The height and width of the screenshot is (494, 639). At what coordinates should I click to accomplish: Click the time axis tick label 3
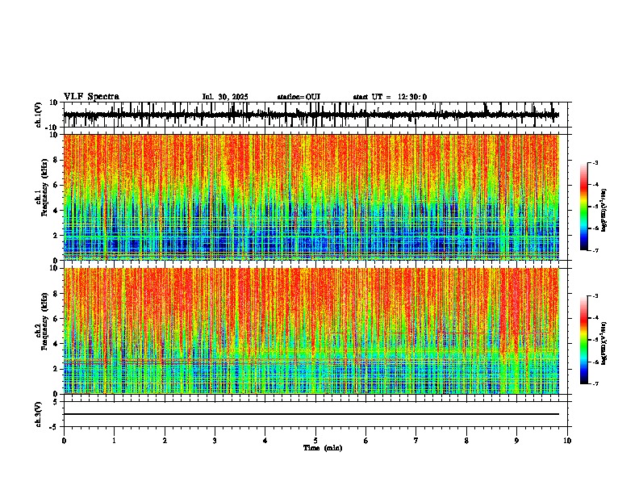pos(215,441)
